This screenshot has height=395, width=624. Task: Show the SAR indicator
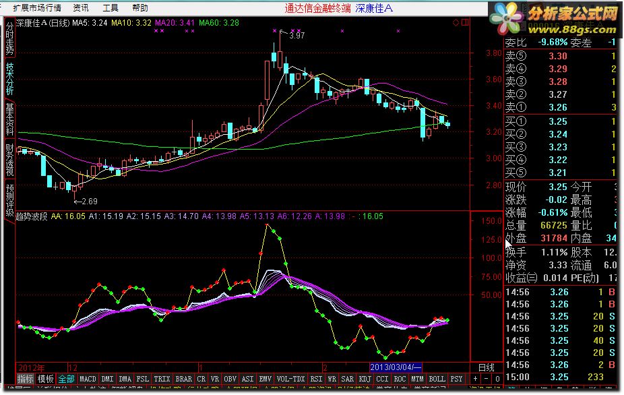coord(348,379)
